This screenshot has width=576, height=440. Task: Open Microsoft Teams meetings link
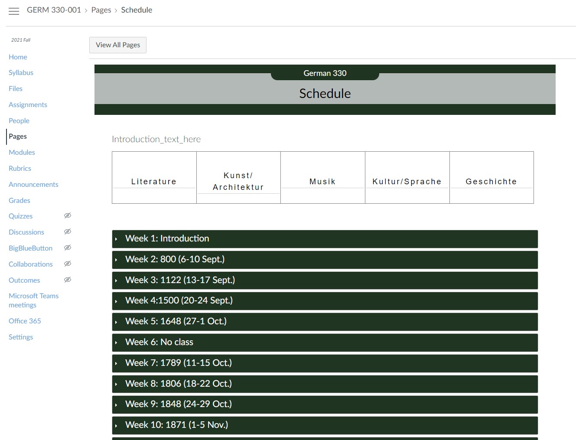click(x=33, y=300)
